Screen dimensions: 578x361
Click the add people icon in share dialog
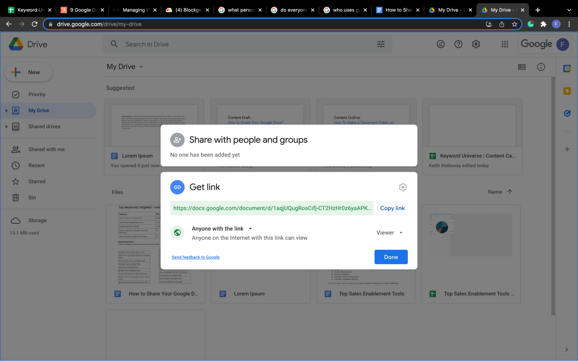[177, 140]
